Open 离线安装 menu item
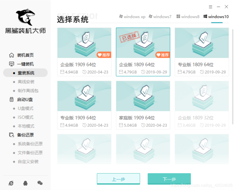The width and height of the screenshot is (235, 190). click(26, 82)
